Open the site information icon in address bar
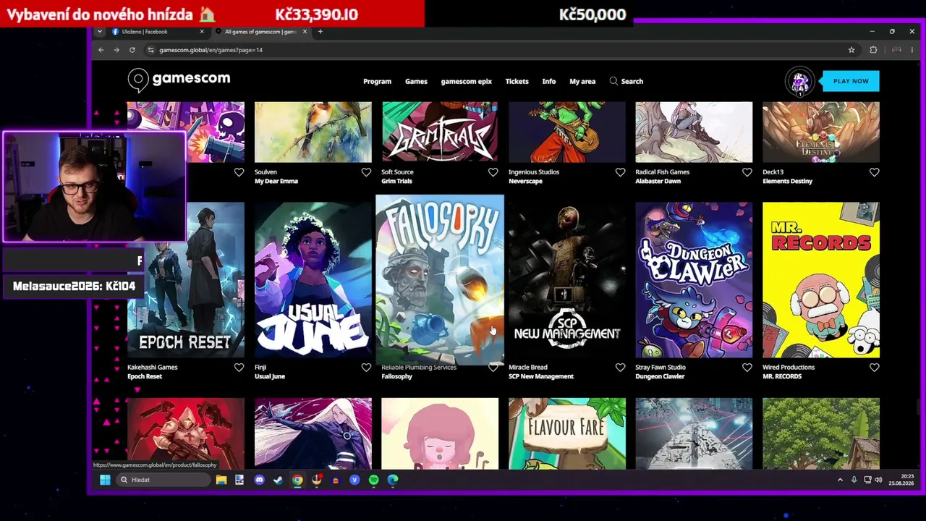This screenshot has height=521, width=926. 150,50
